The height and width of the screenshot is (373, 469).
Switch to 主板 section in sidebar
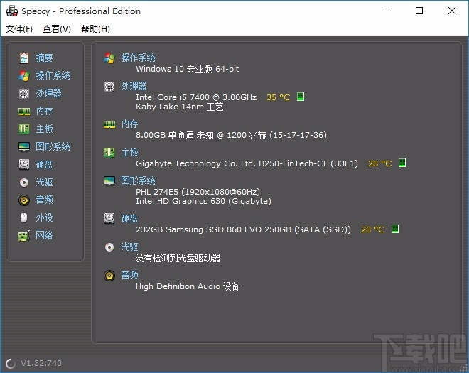tap(44, 129)
